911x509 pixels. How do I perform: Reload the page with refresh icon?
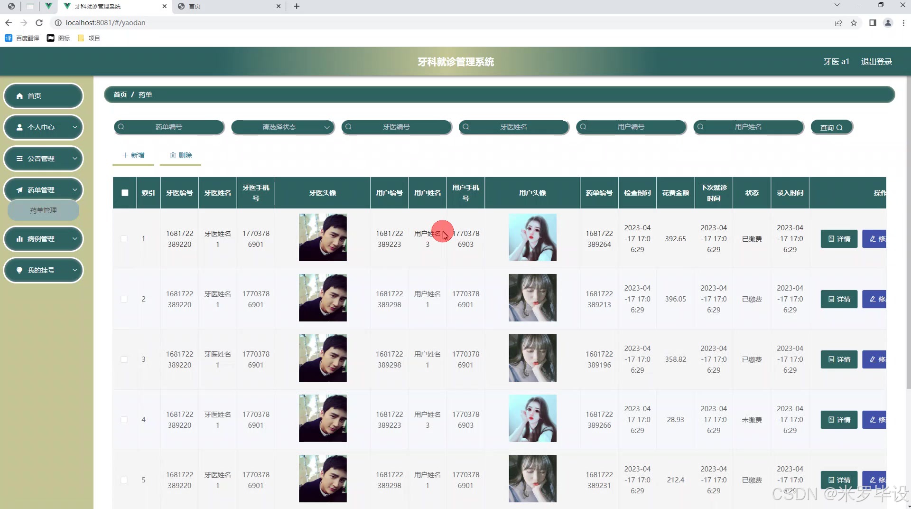[x=39, y=23]
